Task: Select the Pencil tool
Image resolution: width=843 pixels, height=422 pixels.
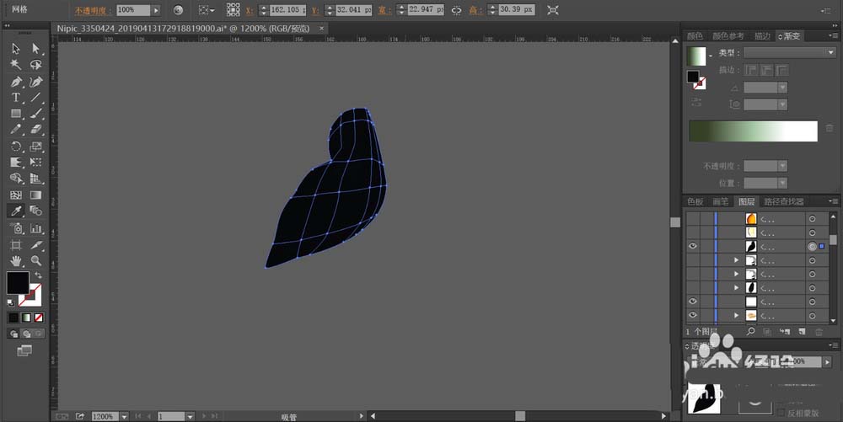Action: [x=15, y=130]
